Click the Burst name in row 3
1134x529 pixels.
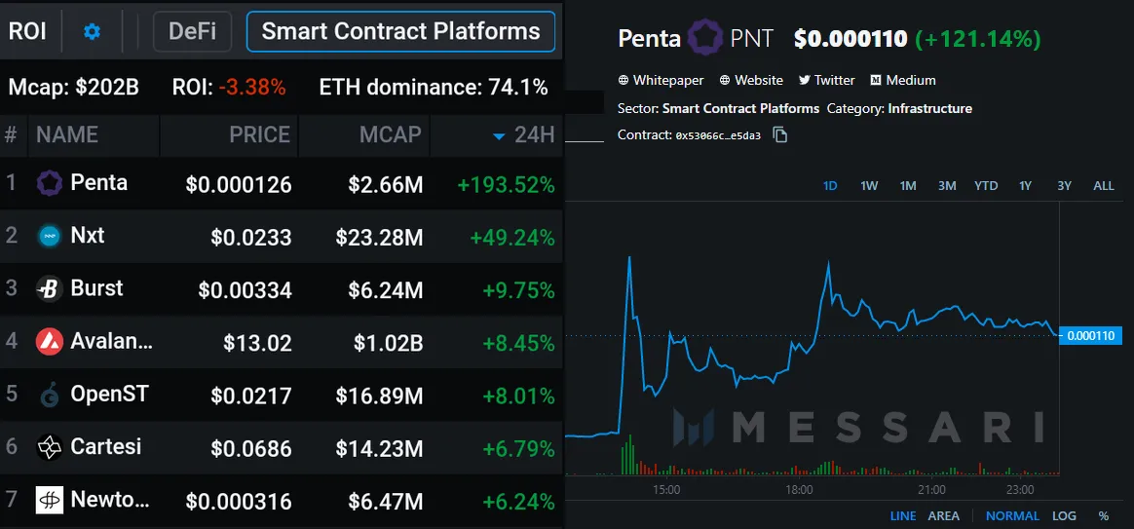(96, 288)
